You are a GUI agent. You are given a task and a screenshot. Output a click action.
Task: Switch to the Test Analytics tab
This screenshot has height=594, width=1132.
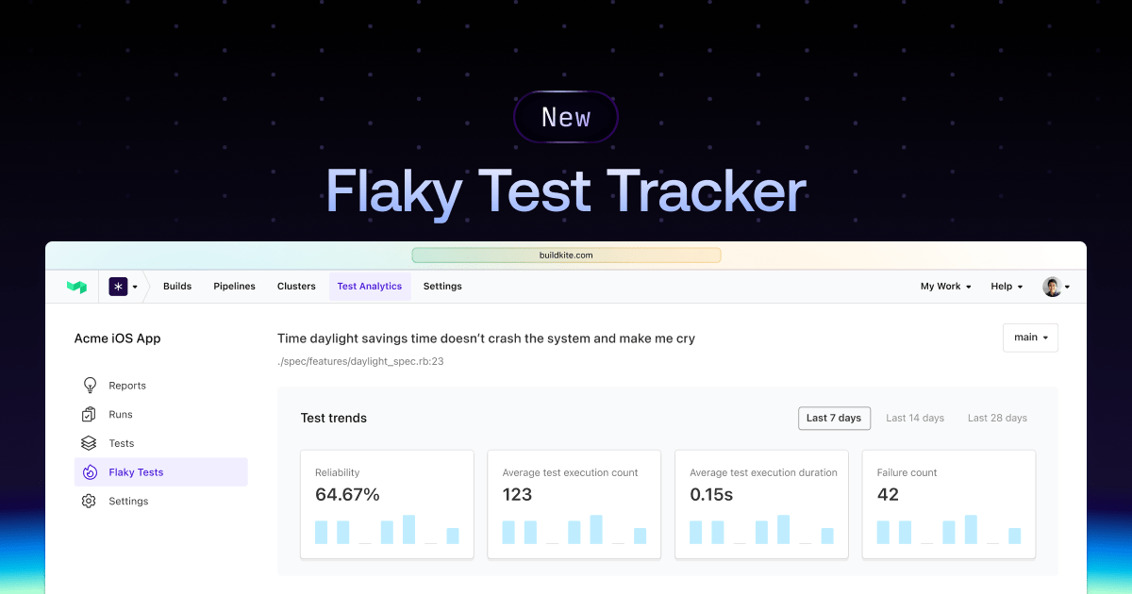point(370,286)
